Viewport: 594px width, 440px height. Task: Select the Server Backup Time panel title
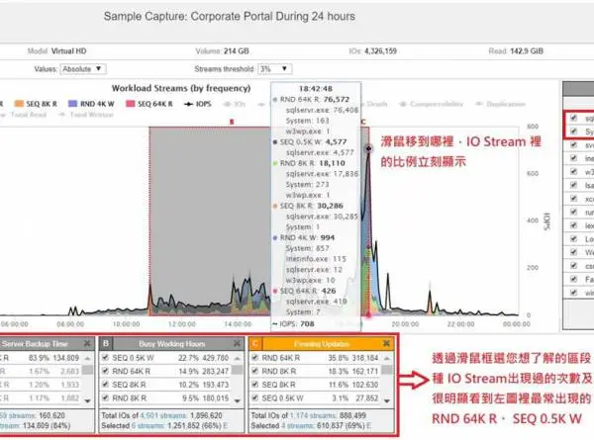tap(35, 344)
